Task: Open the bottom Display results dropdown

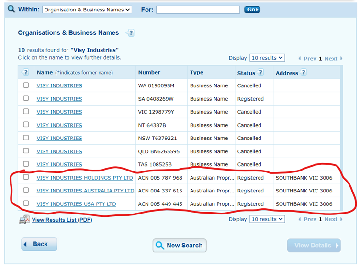Action: tap(267, 219)
